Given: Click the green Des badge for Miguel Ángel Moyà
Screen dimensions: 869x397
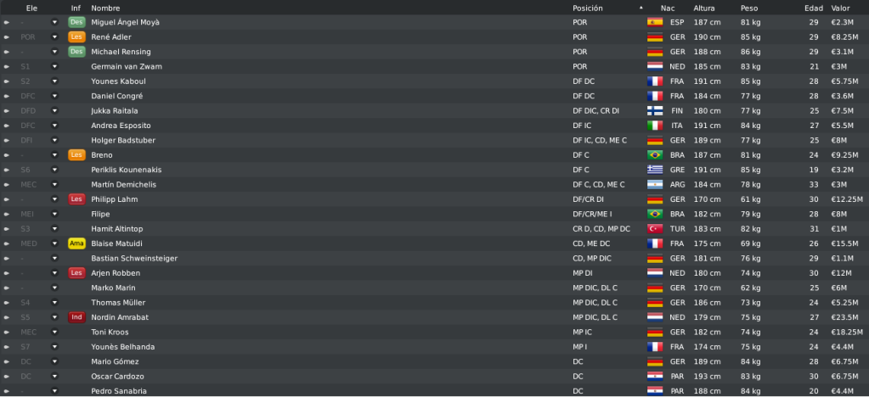Looking at the screenshot, I should coord(76,22).
